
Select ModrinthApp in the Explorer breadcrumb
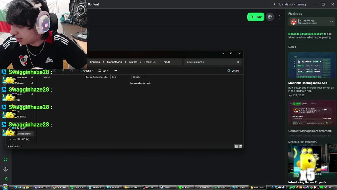(114, 62)
